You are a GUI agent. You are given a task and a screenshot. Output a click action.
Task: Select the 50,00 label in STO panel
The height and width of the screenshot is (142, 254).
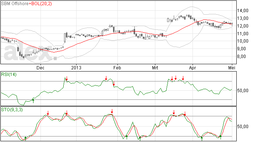[243, 127]
